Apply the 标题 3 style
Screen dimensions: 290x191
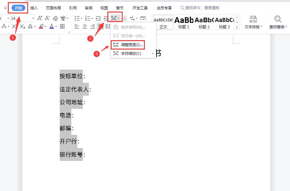(224, 23)
